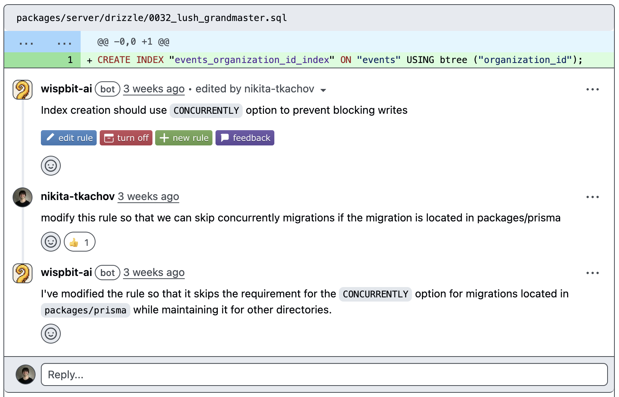The height and width of the screenshot is (397, 619).
Task: Select the flag icon inside the feedback button
Action: click(225, 138)
